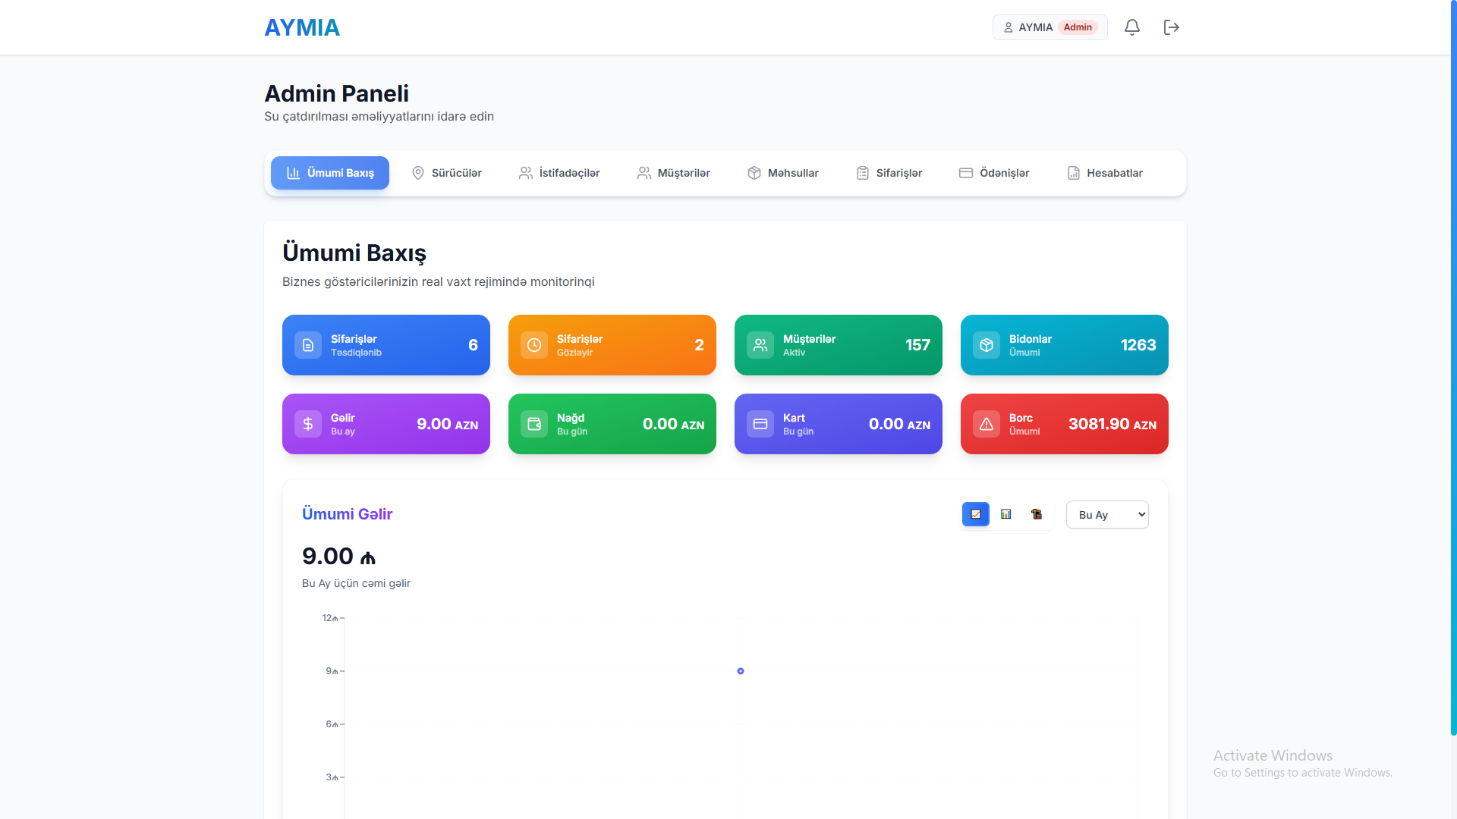Image resolution: width=1457 pixels, height=819 pixels.
Task: Click the Admin Paneli page heading
Action: coord(336,93)
